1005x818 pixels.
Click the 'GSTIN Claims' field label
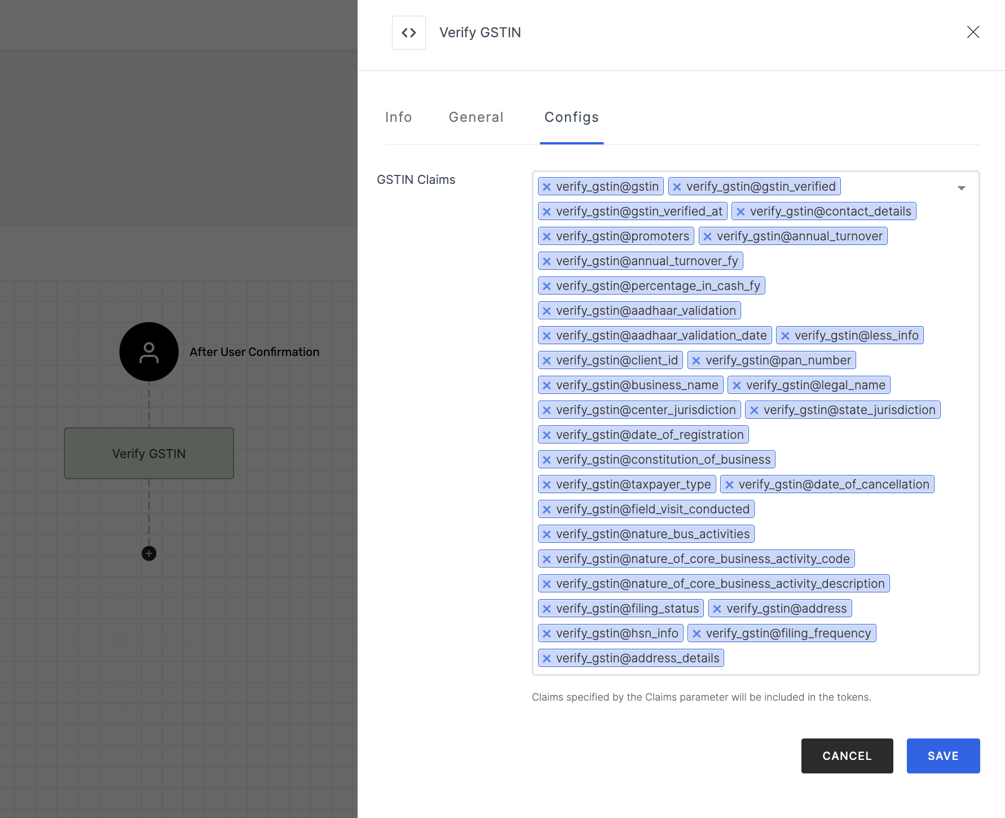416,179
